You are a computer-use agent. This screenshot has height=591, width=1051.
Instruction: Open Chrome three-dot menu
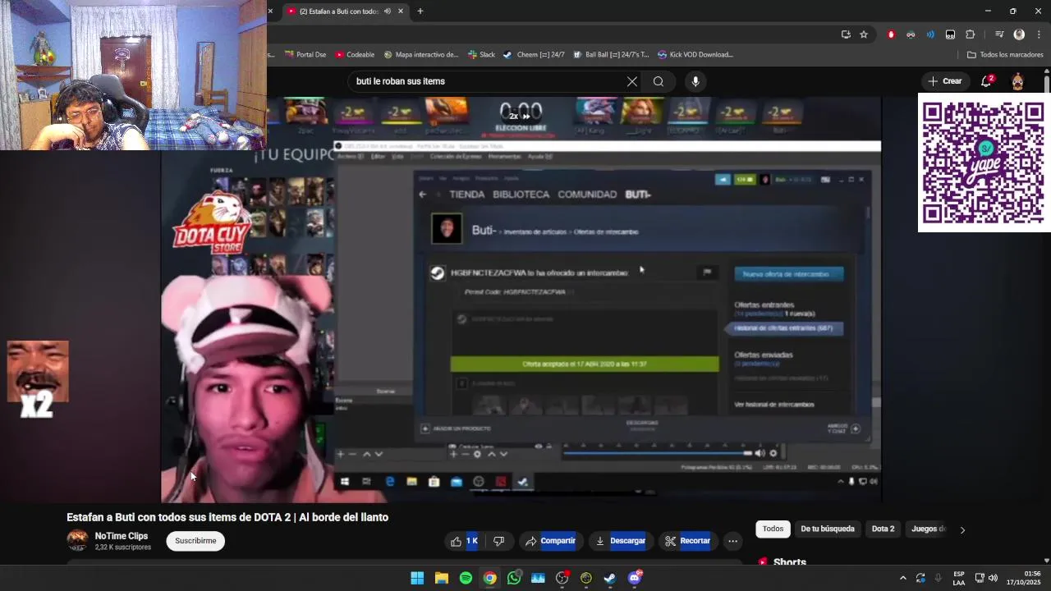point(1039,34)
